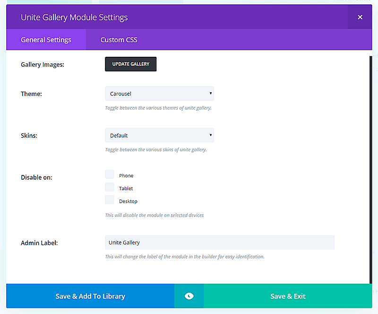Click the Tablet label text
This screenshot has width=378, height=314.
[126, 189]
